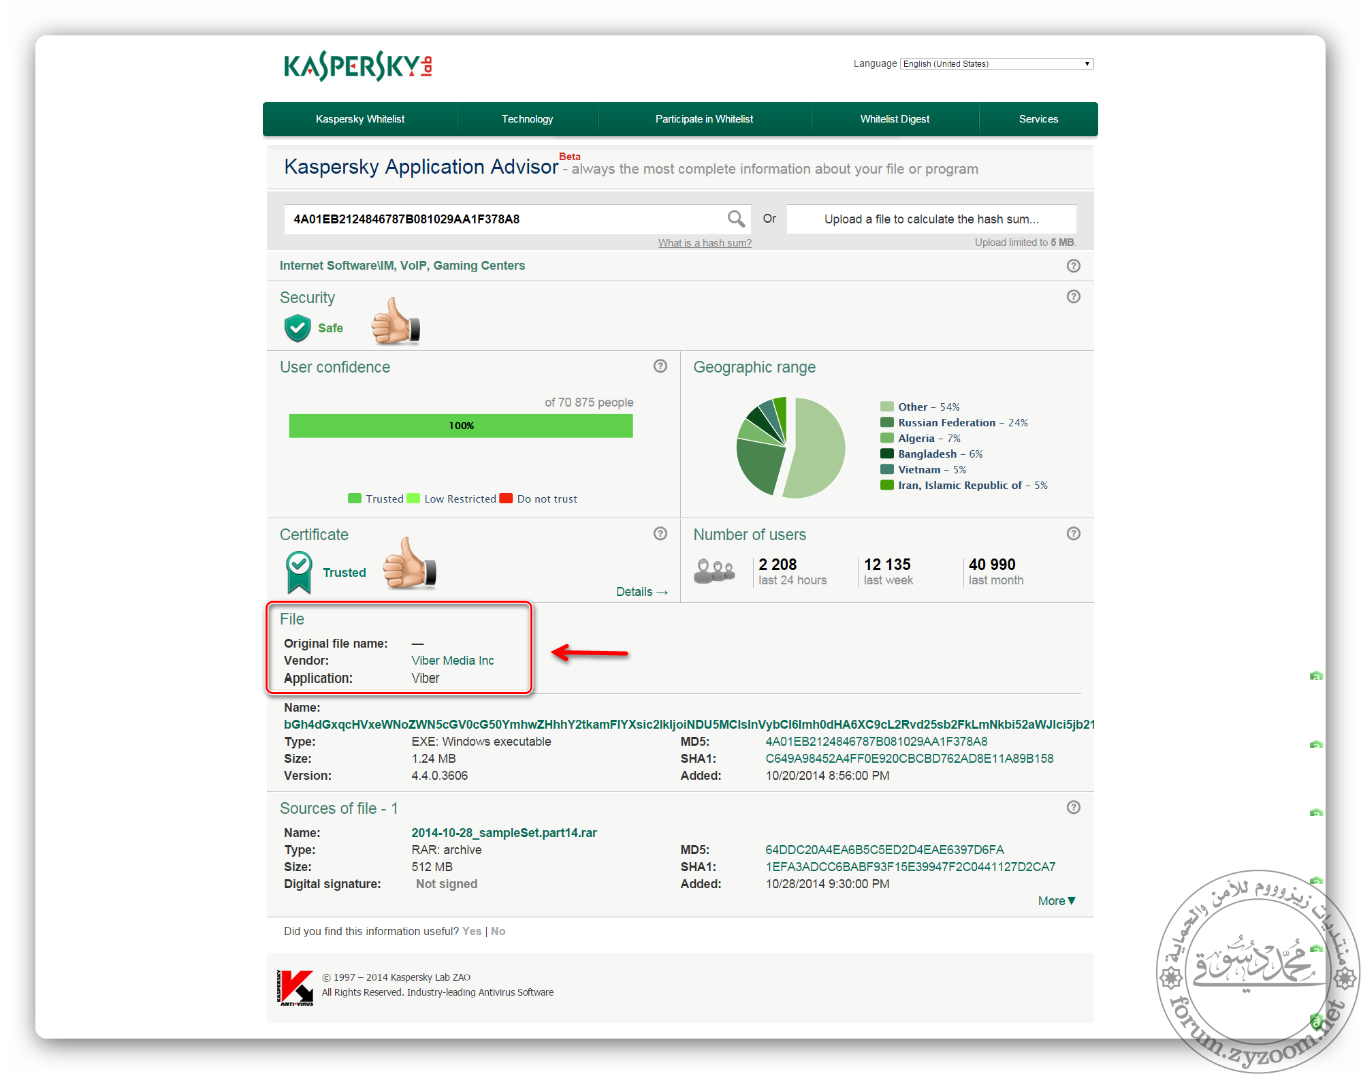Click the '40 990' last month count

click(x=992, y=565)
